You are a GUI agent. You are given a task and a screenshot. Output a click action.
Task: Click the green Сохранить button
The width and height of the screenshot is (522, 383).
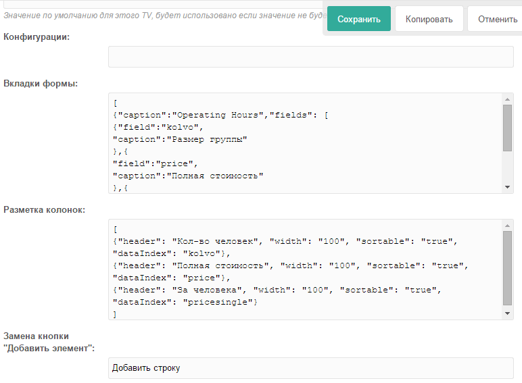(359, 19)
